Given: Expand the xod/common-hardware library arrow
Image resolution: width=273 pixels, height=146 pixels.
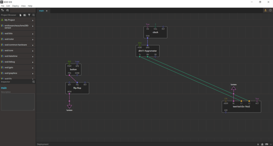Looking at the screenshot, I should (x=33, y=45).
